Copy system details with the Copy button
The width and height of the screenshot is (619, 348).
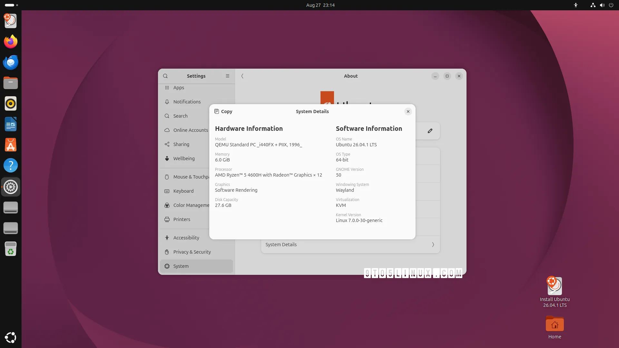point(223,111)
